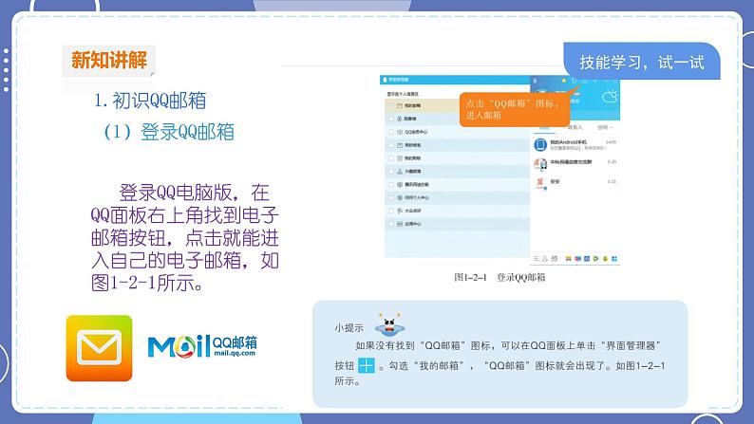754x424 pixels.
Task: Click the 技能学习，试一试 button
Action: [x=641, y=64]
